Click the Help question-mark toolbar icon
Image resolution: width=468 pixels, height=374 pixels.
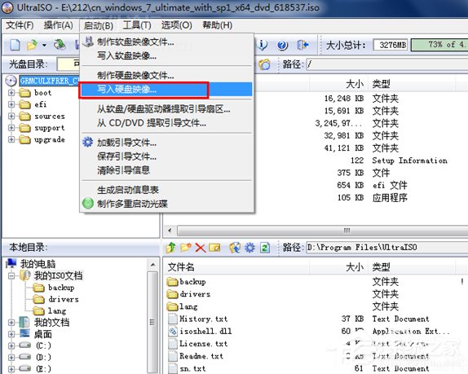282,45
